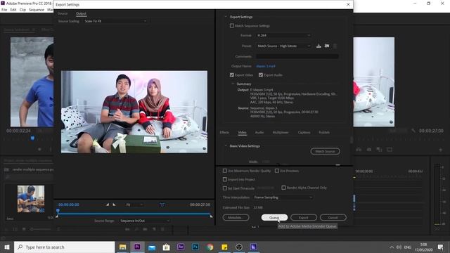450x253 pixels.
Task: Open the Time Interpolation Frame Sampling dropdown
Action: click(x=283, y=197)
